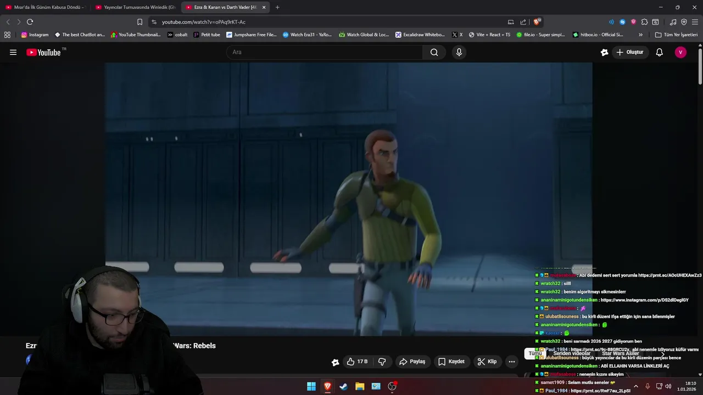Click the sparkle icon beside like button
The image size is (703, 395).
click(335, 362)
